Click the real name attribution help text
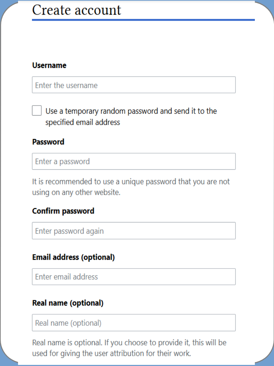The image size is (274, 366). coord(129,348)
